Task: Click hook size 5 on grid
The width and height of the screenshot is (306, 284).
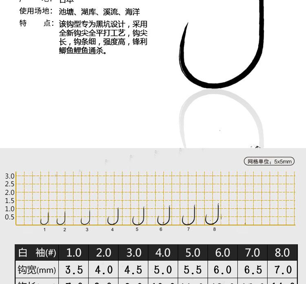Action: tap(138, 216)
